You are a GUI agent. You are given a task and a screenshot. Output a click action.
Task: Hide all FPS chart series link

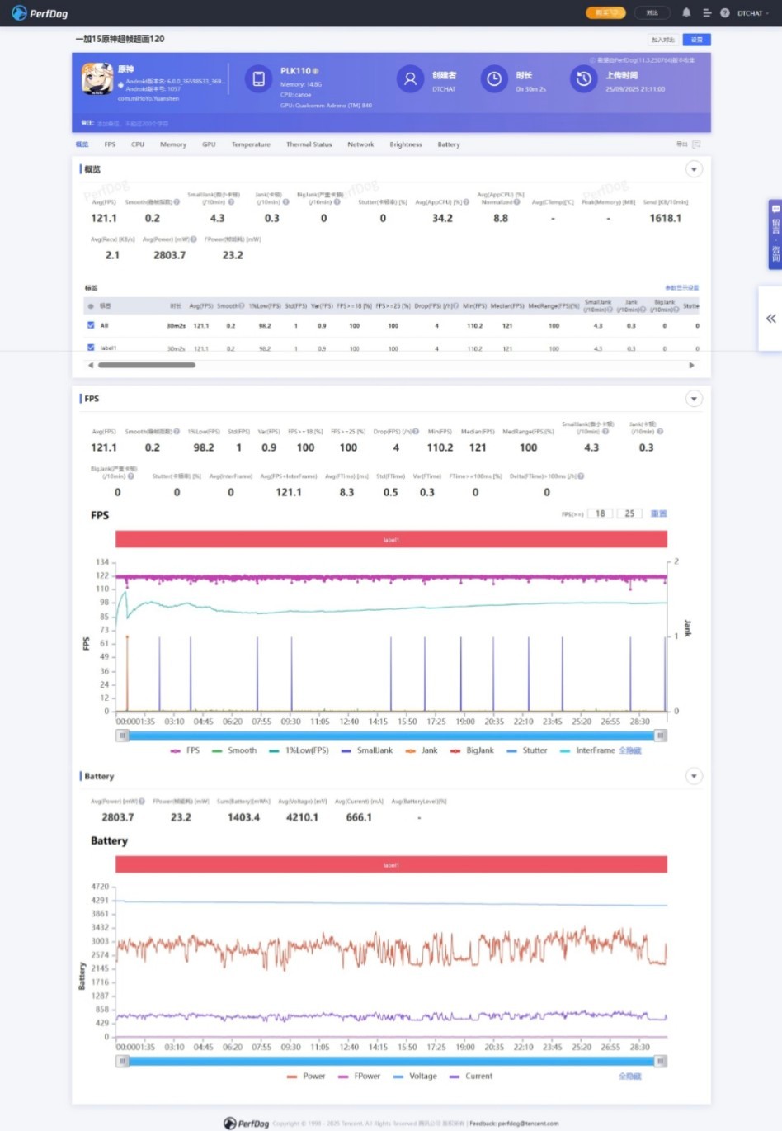tap(630, 750)
